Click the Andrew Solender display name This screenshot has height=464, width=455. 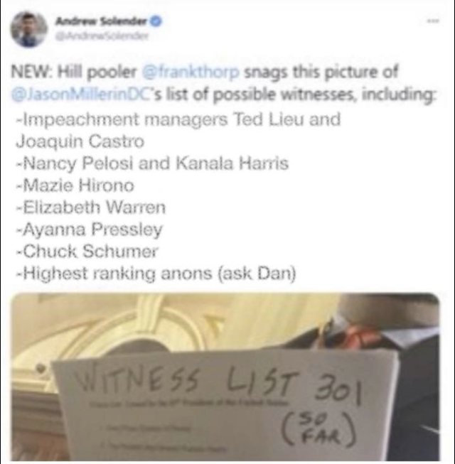[102, 21]
